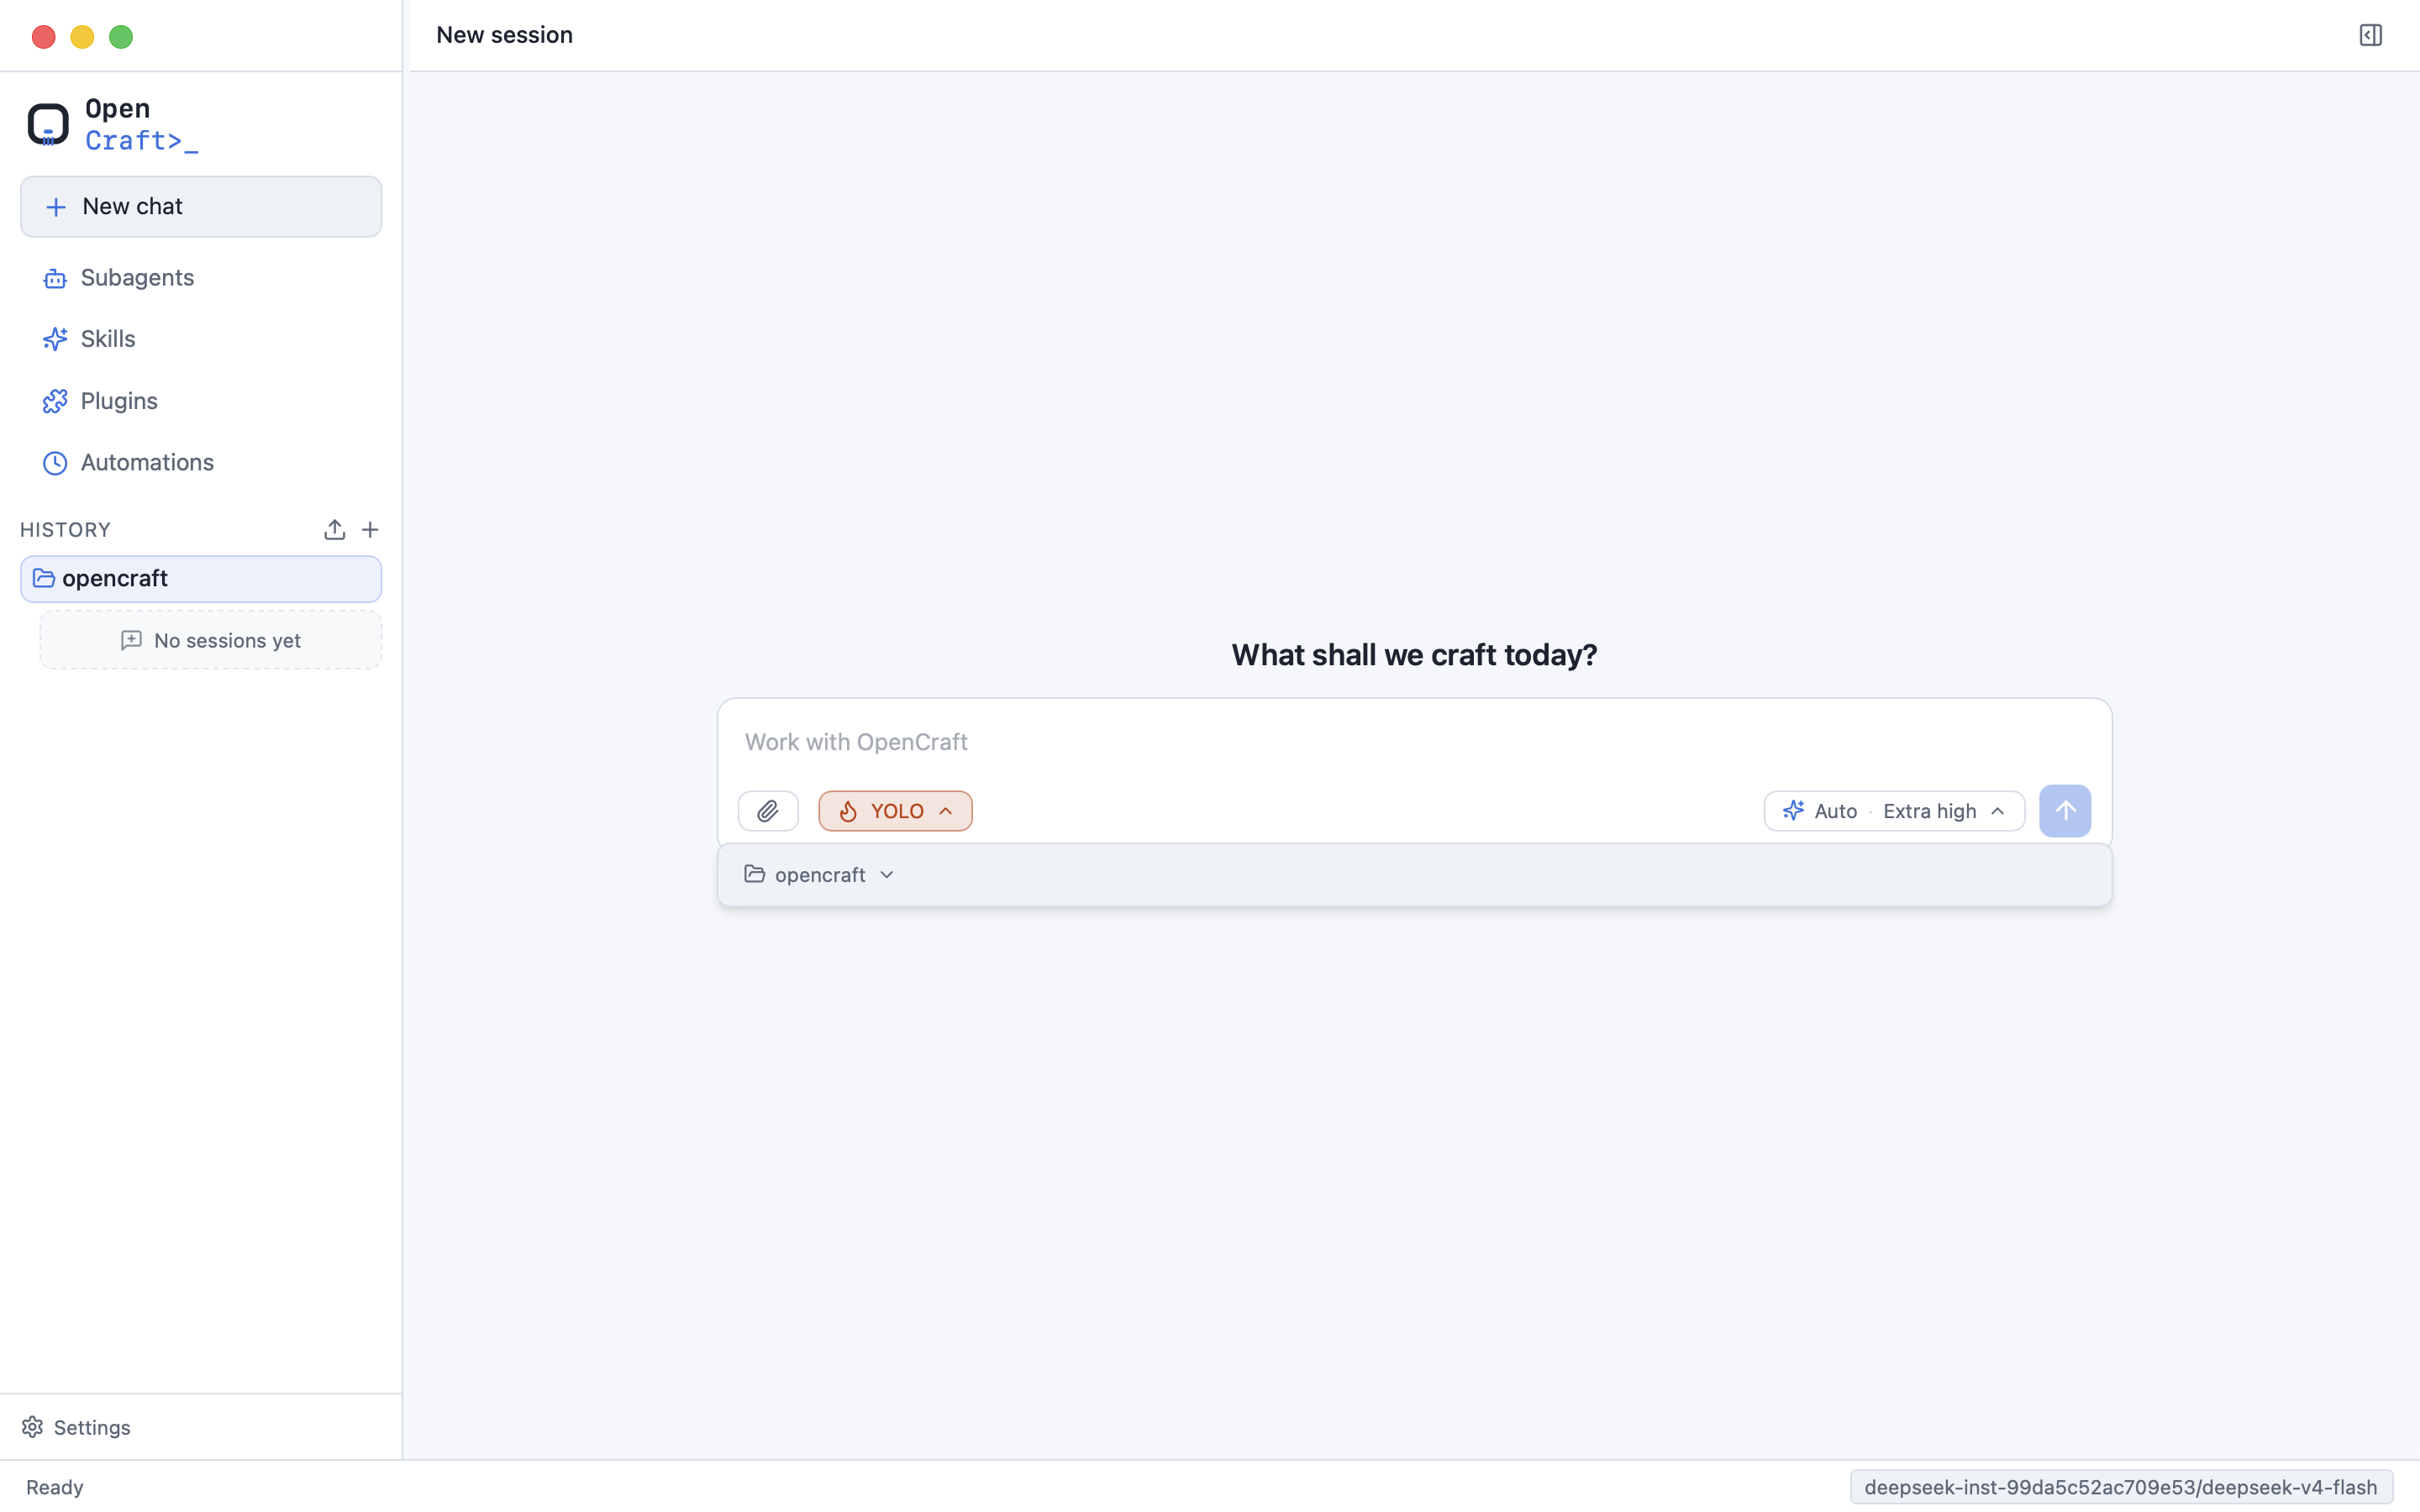Toggle the side panel icon at top right
2420x1512 pixels.
click(x=2370, y=35)
